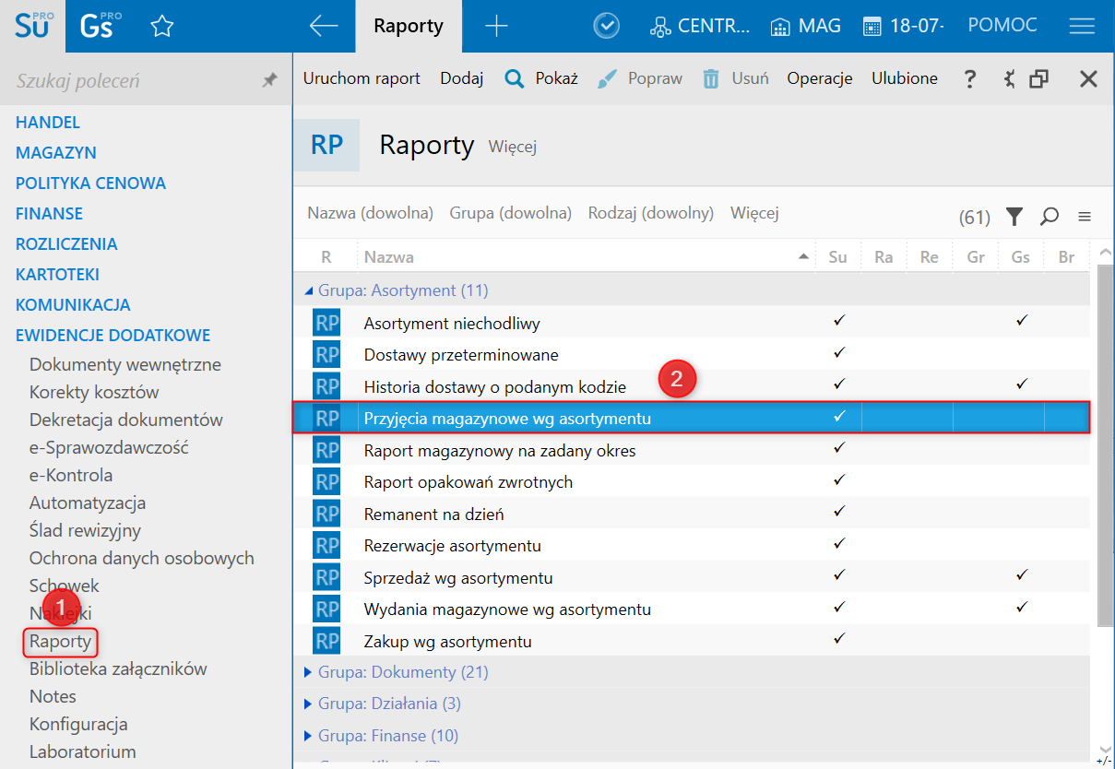This screenshot has height=769, width=1115.
Task: Click the back arrow icon
Action: 324,27
